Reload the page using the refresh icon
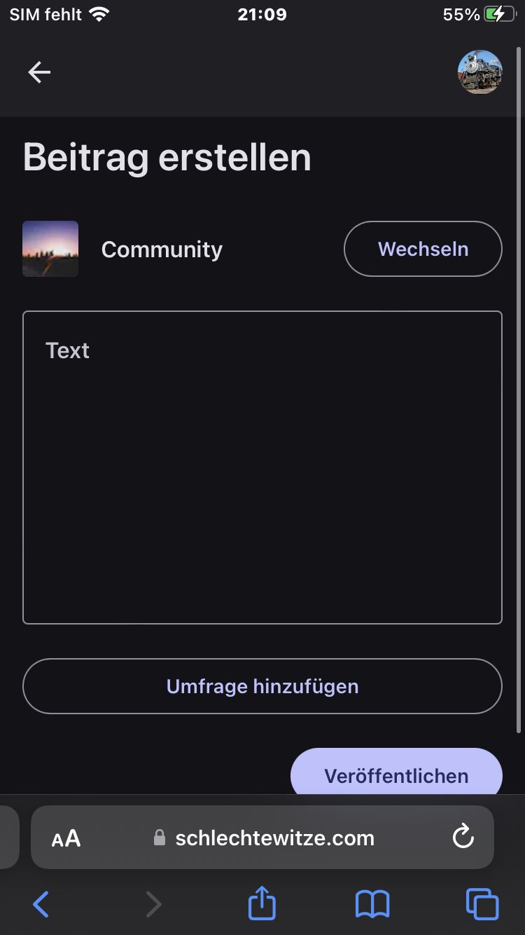 (463, 837)
